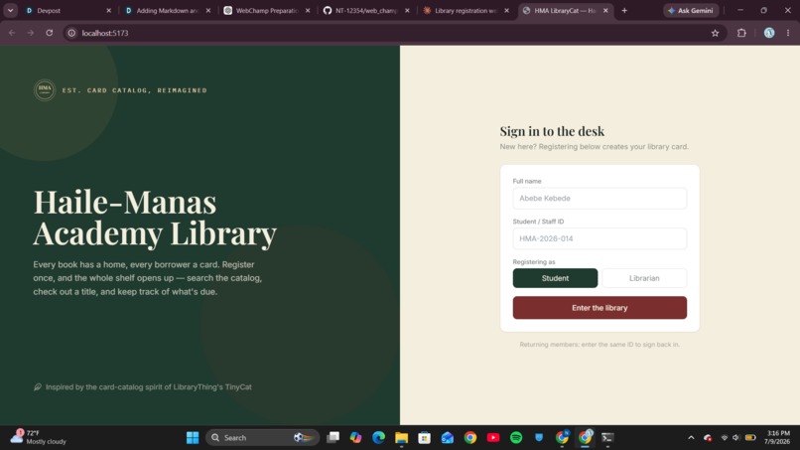Open the browser extensions puzzle icon
The height and width of the screenshot is (450, 800).
point(741,33)
